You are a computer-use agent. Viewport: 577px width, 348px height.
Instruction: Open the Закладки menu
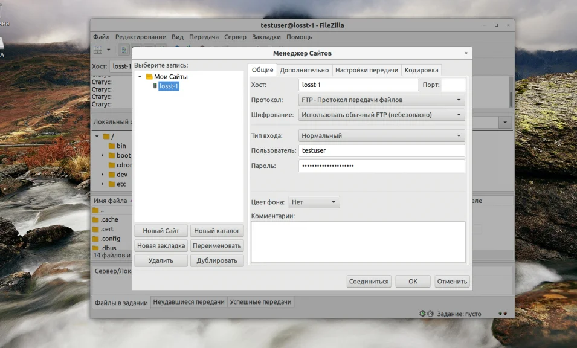click(266, 37)
